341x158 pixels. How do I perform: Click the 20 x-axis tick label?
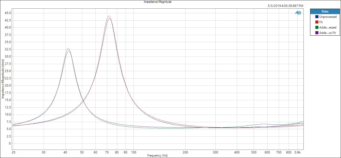pyautogui.click(x=13, y=152)
